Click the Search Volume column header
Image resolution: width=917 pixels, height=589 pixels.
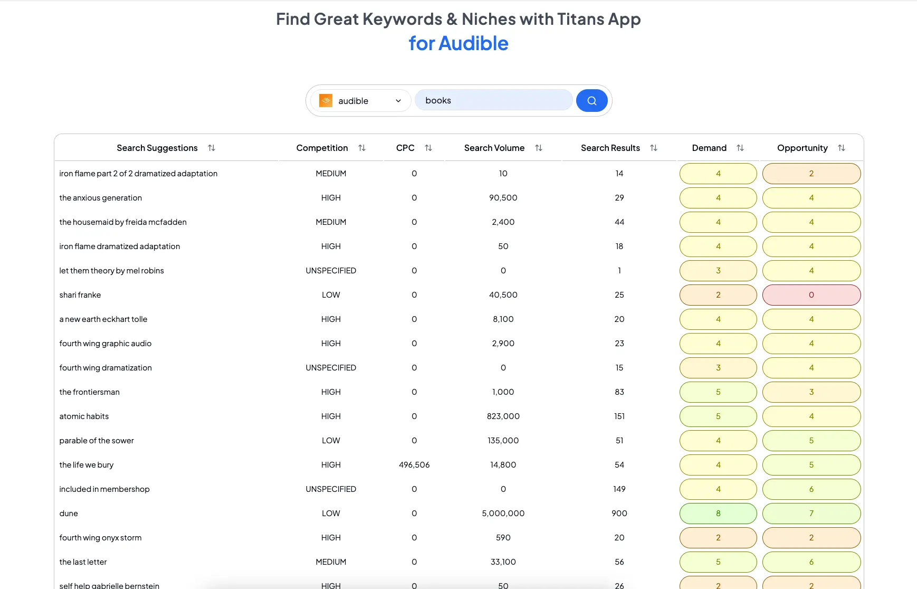tap(494, 148)
